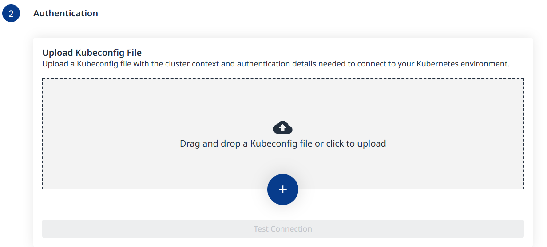Click the Upload Kubeconfig File heading

pos(92,53)
